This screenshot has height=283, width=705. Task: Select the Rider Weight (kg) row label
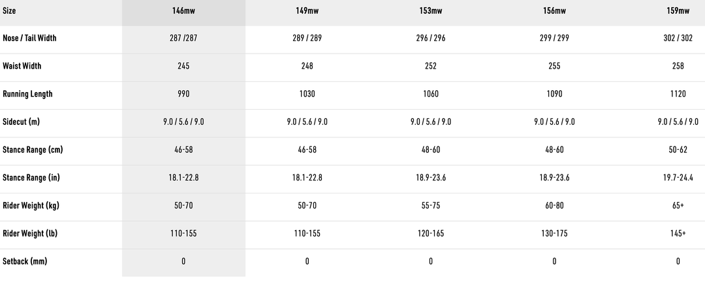[31, 206]
